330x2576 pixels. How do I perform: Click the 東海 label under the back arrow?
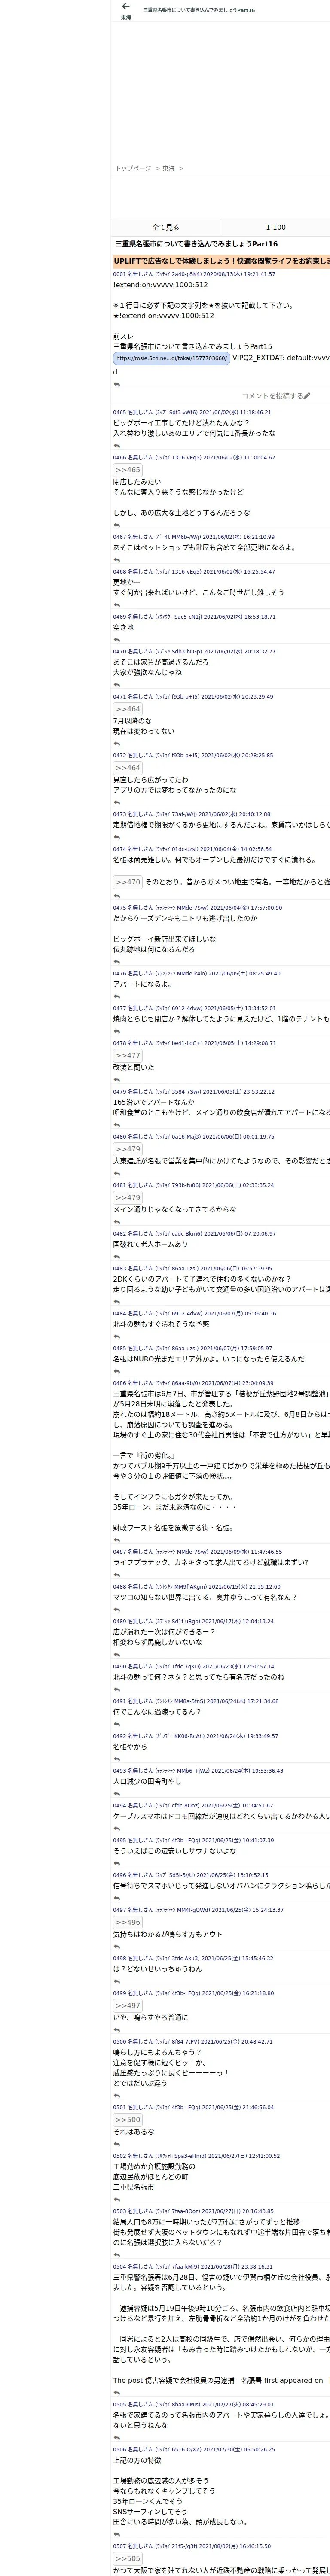pos(126,18)
